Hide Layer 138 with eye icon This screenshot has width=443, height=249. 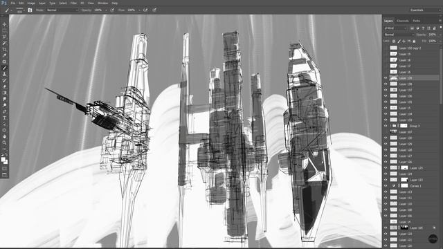(x=386, y=84)
